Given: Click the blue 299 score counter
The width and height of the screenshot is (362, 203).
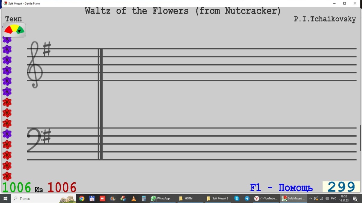Looking at the screenshot, I should [341, 187].
